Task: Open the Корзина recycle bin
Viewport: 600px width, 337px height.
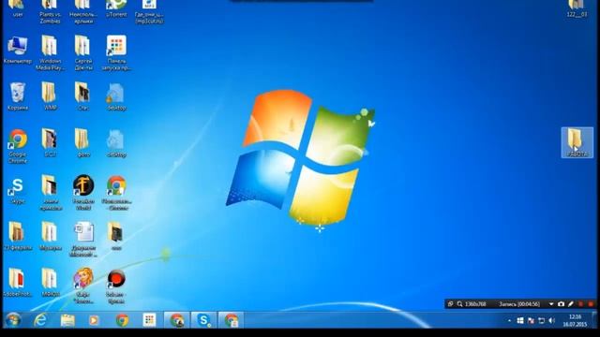Action: pos(18,96)
